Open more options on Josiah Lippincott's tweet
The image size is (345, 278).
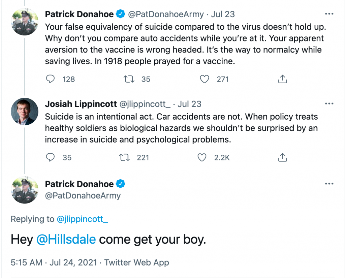[x=329, y=104]
